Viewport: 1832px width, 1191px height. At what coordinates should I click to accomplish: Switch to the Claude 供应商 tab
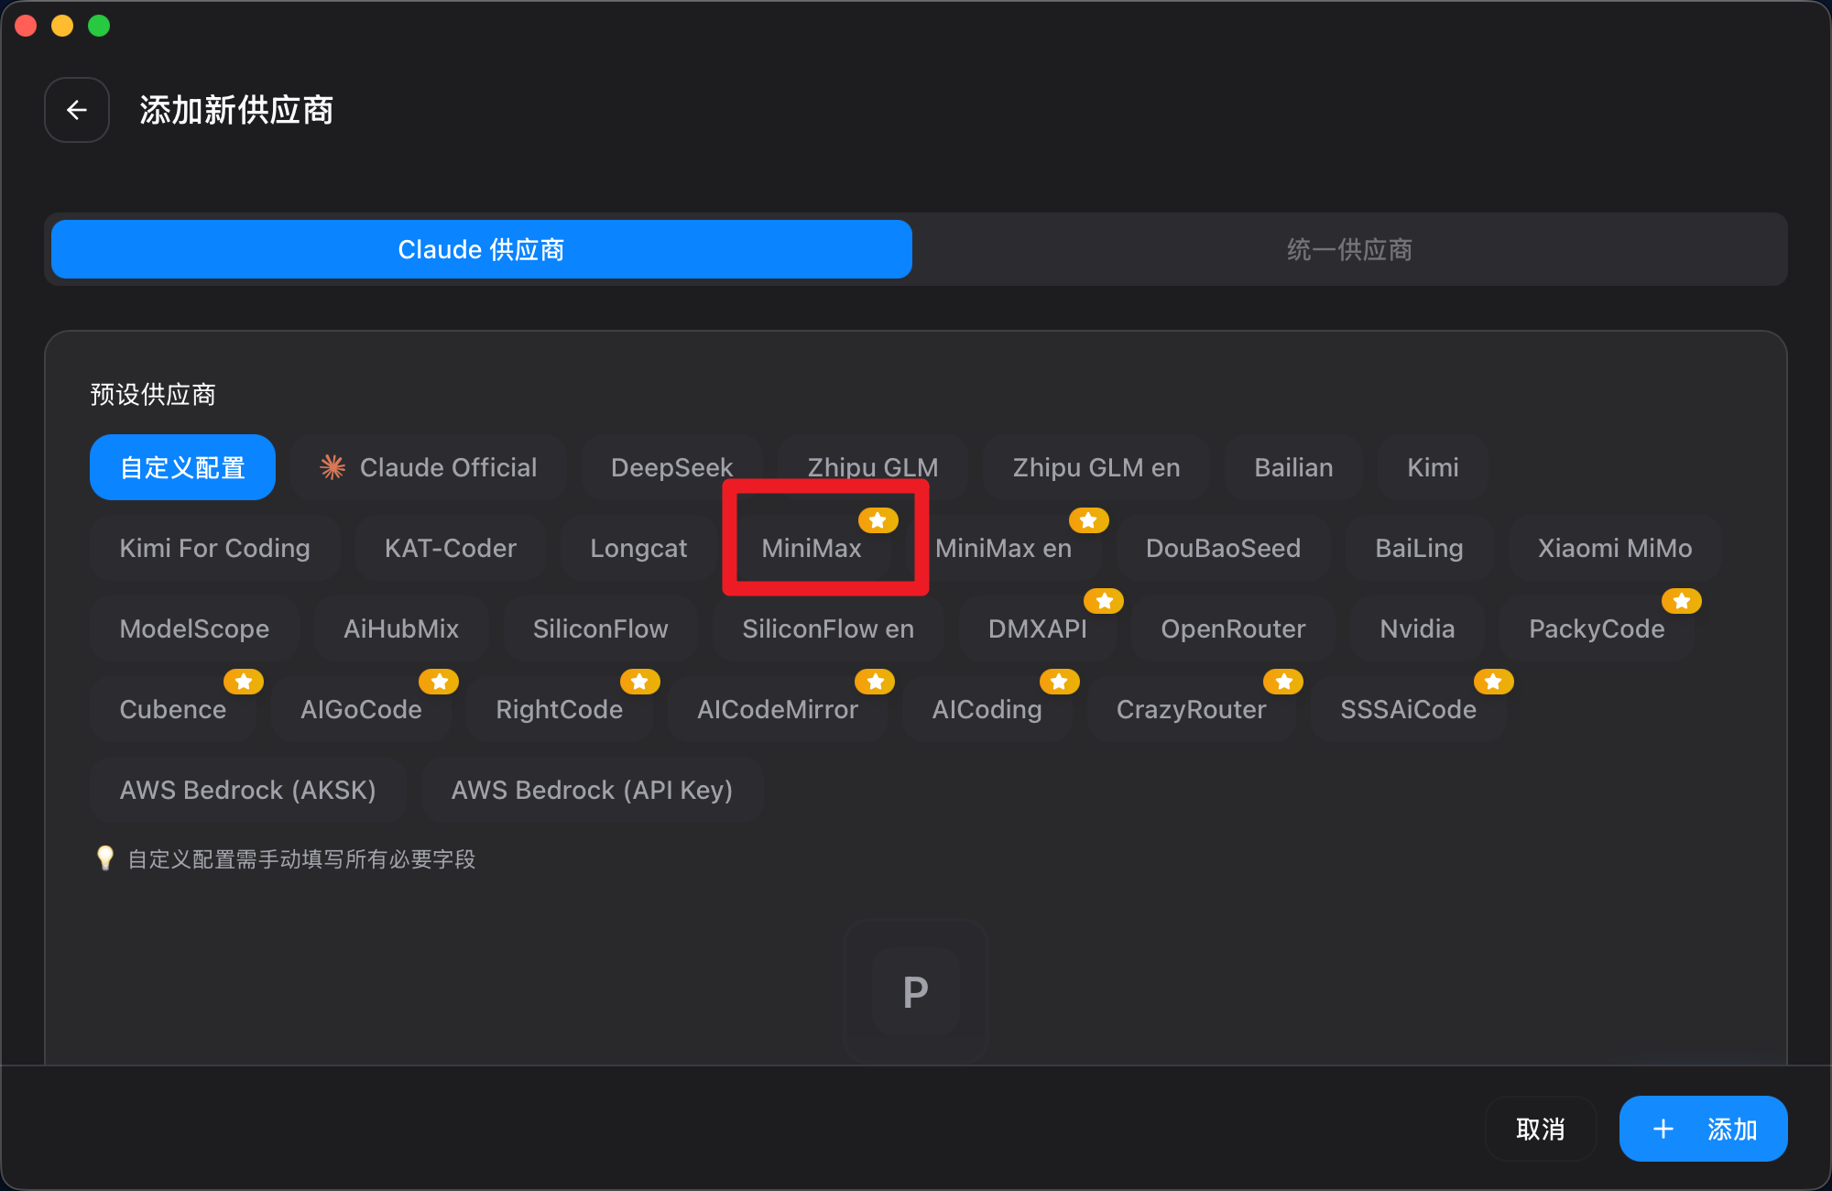coord(481,249)
